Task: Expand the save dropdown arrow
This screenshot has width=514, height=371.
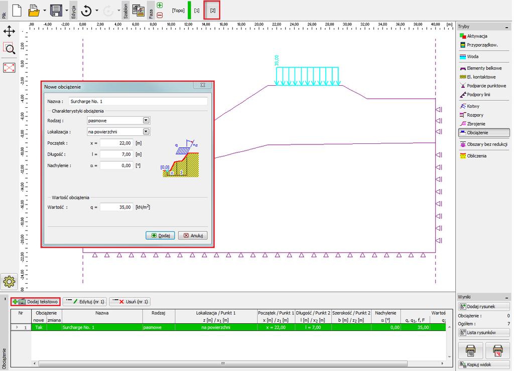Action: point(67,11)
